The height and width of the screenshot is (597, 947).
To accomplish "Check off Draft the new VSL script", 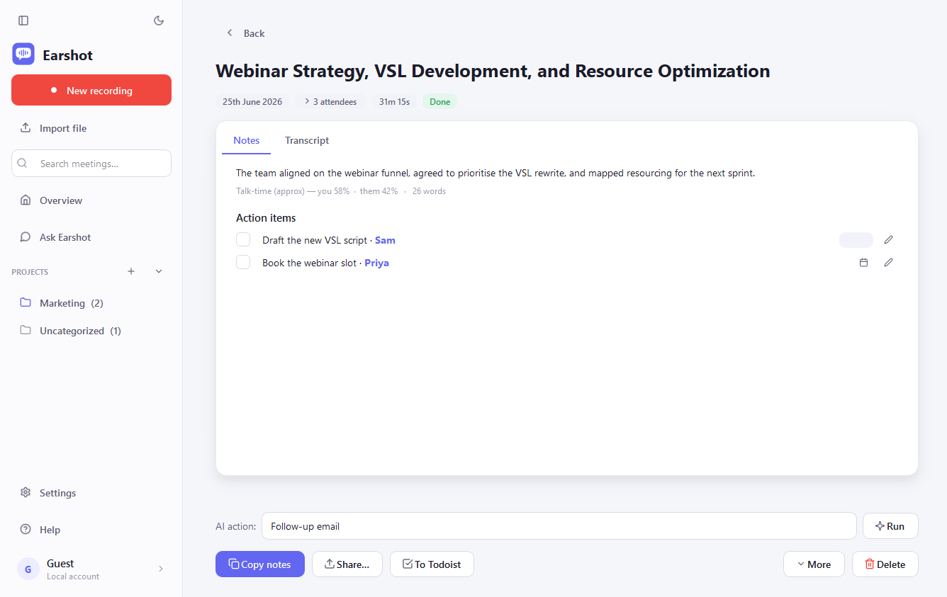I will tap(243, 239).
